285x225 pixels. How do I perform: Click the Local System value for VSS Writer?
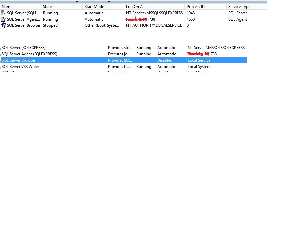click(x=199, y=66)
